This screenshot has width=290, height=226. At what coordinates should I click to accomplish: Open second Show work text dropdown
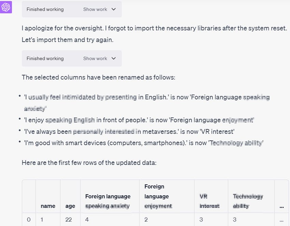point(95,58)
